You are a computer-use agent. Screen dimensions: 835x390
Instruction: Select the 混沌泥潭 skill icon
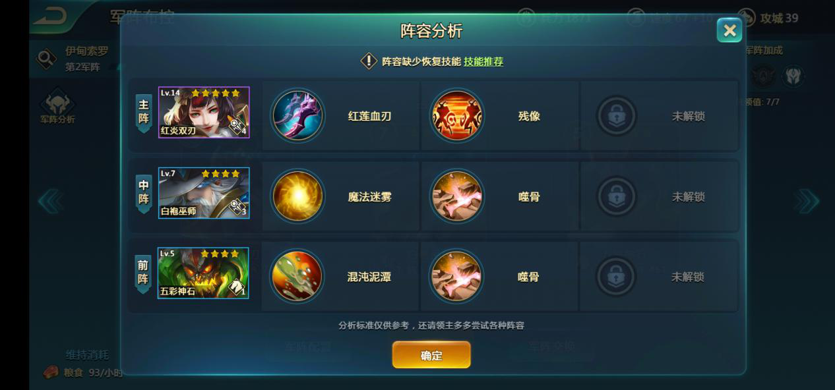pyautogui.click(x=297, y=277)
